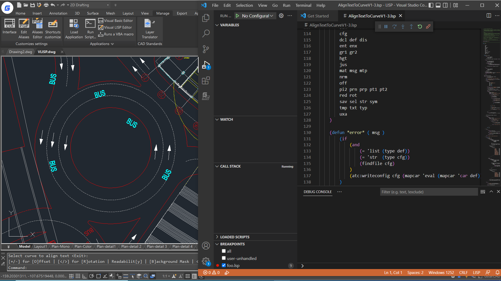Viewport: 501px width, 281px height.
Task: Open the Selection menu in VS Code
Action: tap(244, 5)
